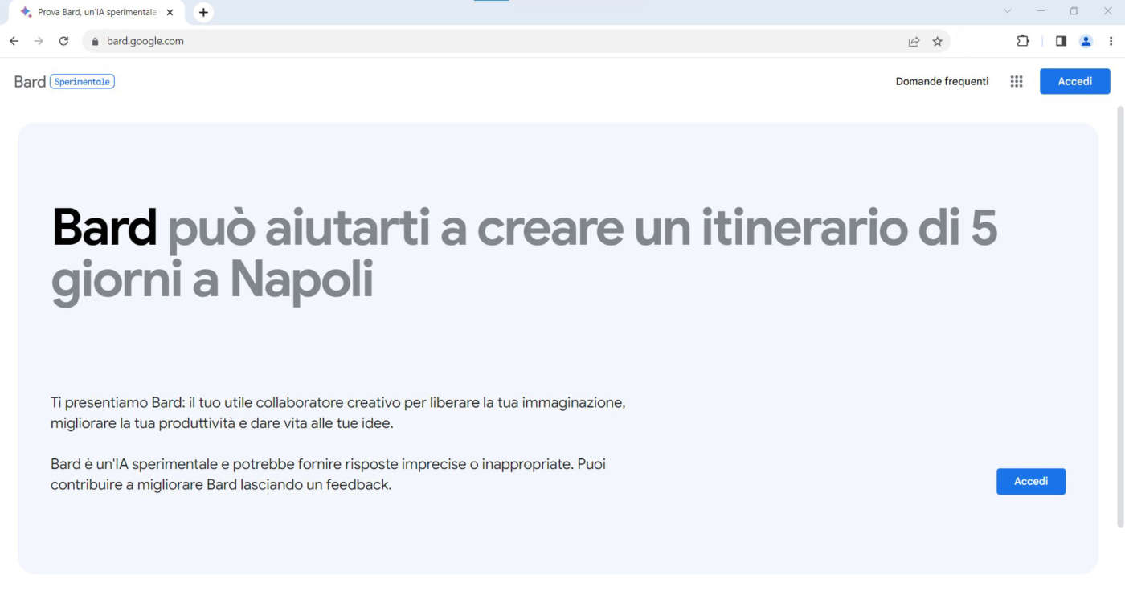Bookmark this page with the star icon
Viewport: 1125px width, 603px height.
(937, 42)
